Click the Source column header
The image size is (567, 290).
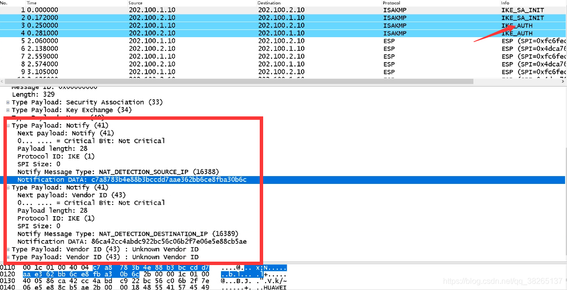[136, 3]
